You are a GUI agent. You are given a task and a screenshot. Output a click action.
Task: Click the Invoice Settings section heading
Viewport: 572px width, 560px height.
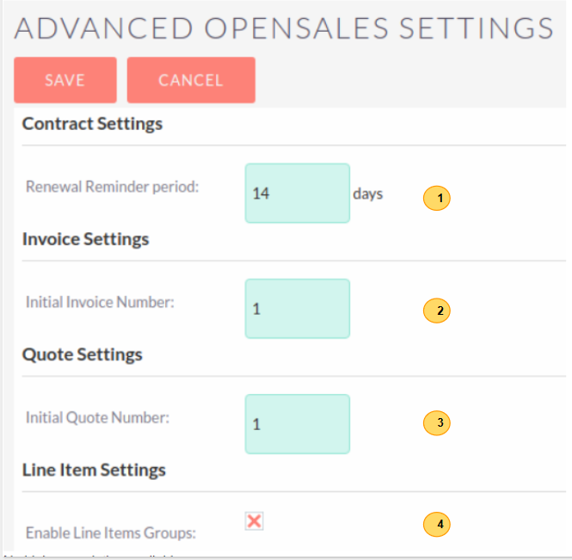85,239
